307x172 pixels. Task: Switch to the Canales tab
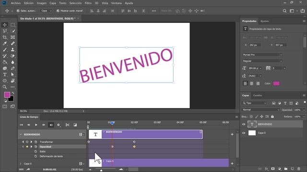(x=258, y=96)
